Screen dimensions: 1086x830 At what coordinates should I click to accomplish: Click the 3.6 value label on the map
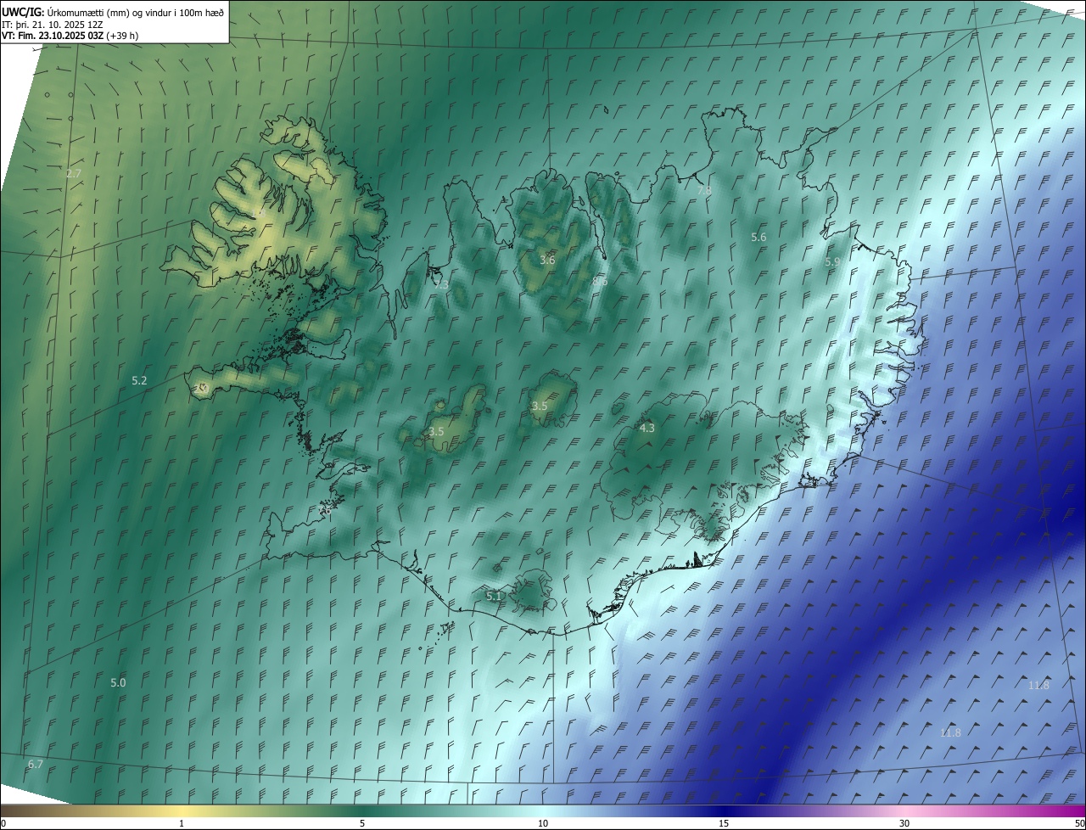[x=547, y=260]
